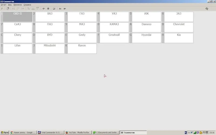Click the rewind double-left arrows icon
Screen dimensions: 216x135
[x=14, y=9]
